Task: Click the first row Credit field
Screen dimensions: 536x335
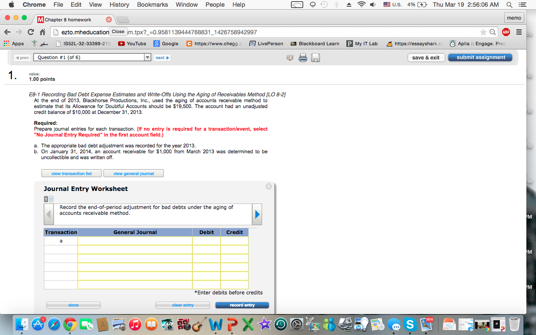Action: (234, 241)
